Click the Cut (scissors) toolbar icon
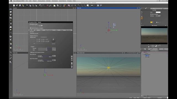The height and width of the screenshot is (99, 177). 27,5
